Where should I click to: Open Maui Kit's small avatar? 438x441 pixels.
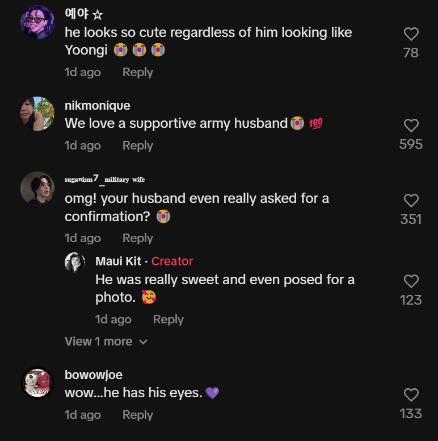(x=75, y=262)
